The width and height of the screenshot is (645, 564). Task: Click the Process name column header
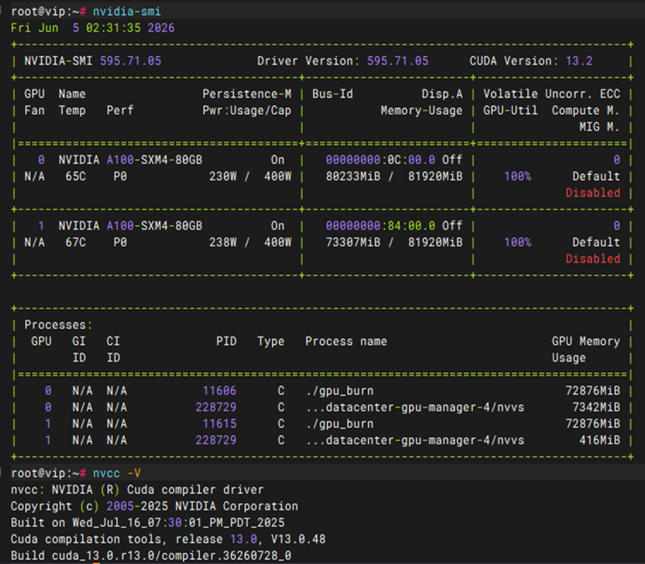tap(346, 341)
